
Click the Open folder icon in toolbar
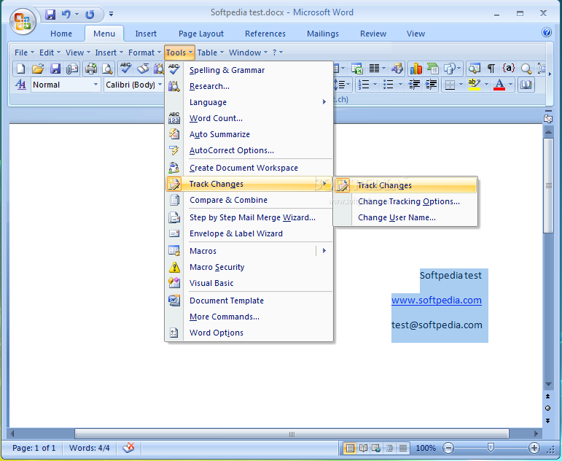click(38, 68)
